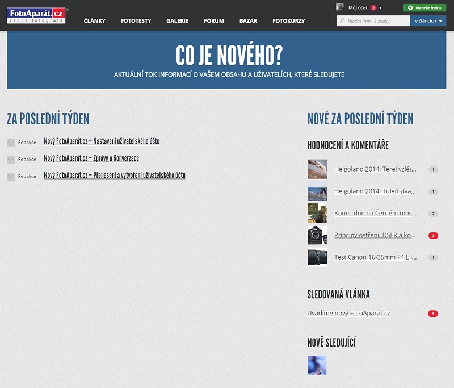The width and height of the screenshot is (454, 388).
Task: Click the Redakce avatar next to Nastavení uživatelského účtu
Action: click(11, 142)
